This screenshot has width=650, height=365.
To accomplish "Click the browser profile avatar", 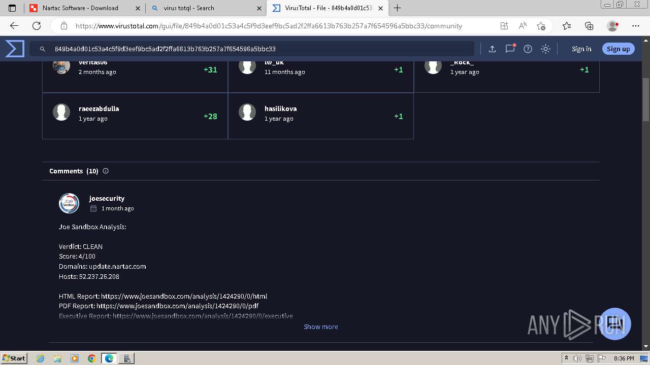I will click(x=613, y=26).
